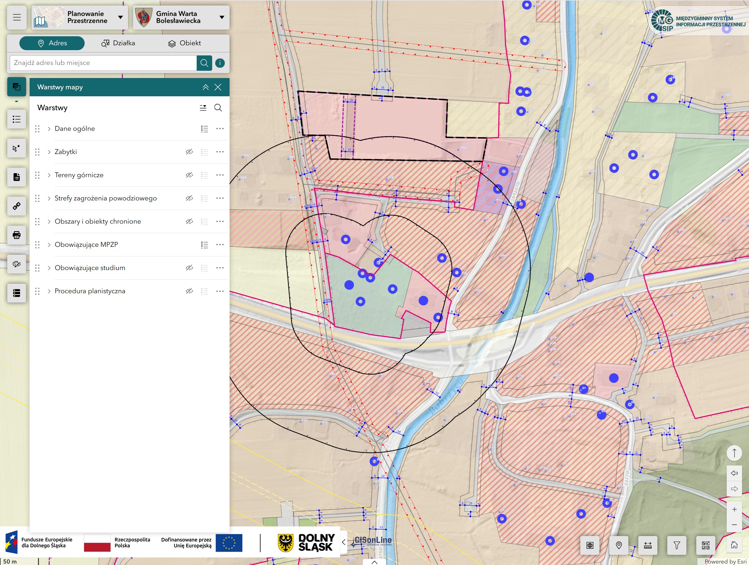The width and height of the screenshot is (749, 565).
Task: Click the address search input field
Action: pos(103,63)
